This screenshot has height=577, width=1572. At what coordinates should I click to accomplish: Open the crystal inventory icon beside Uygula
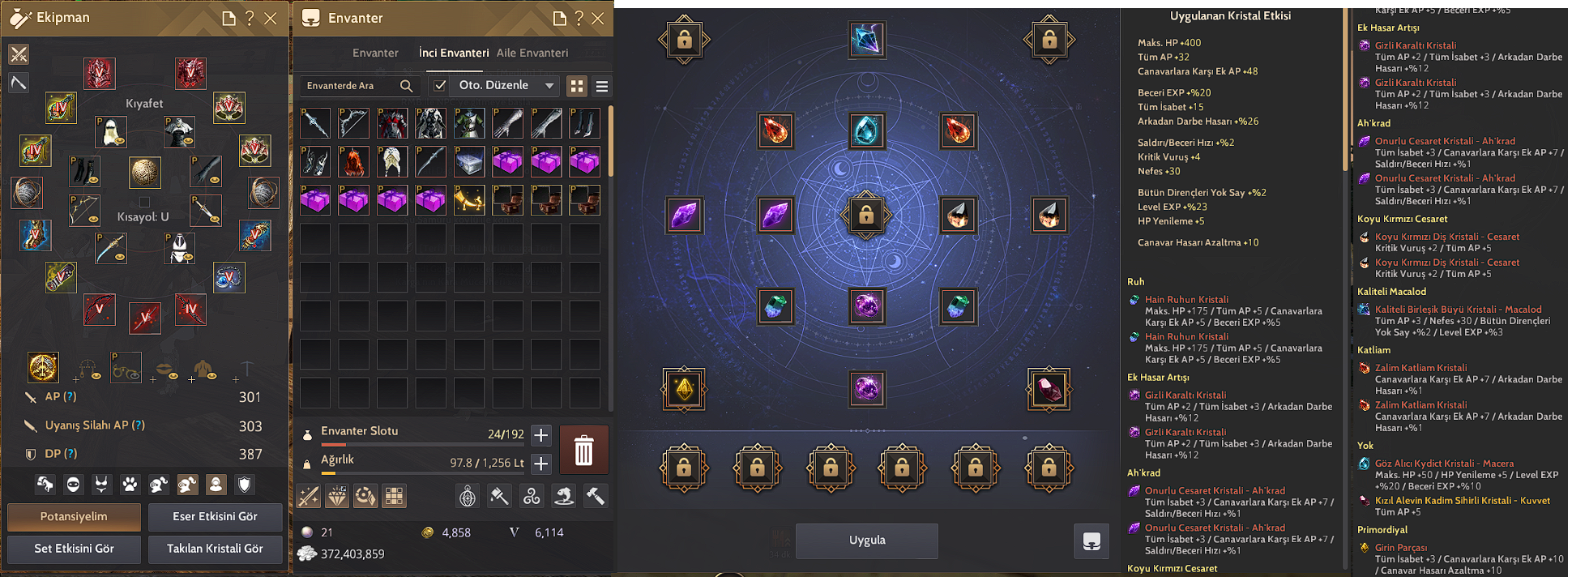1091,541
